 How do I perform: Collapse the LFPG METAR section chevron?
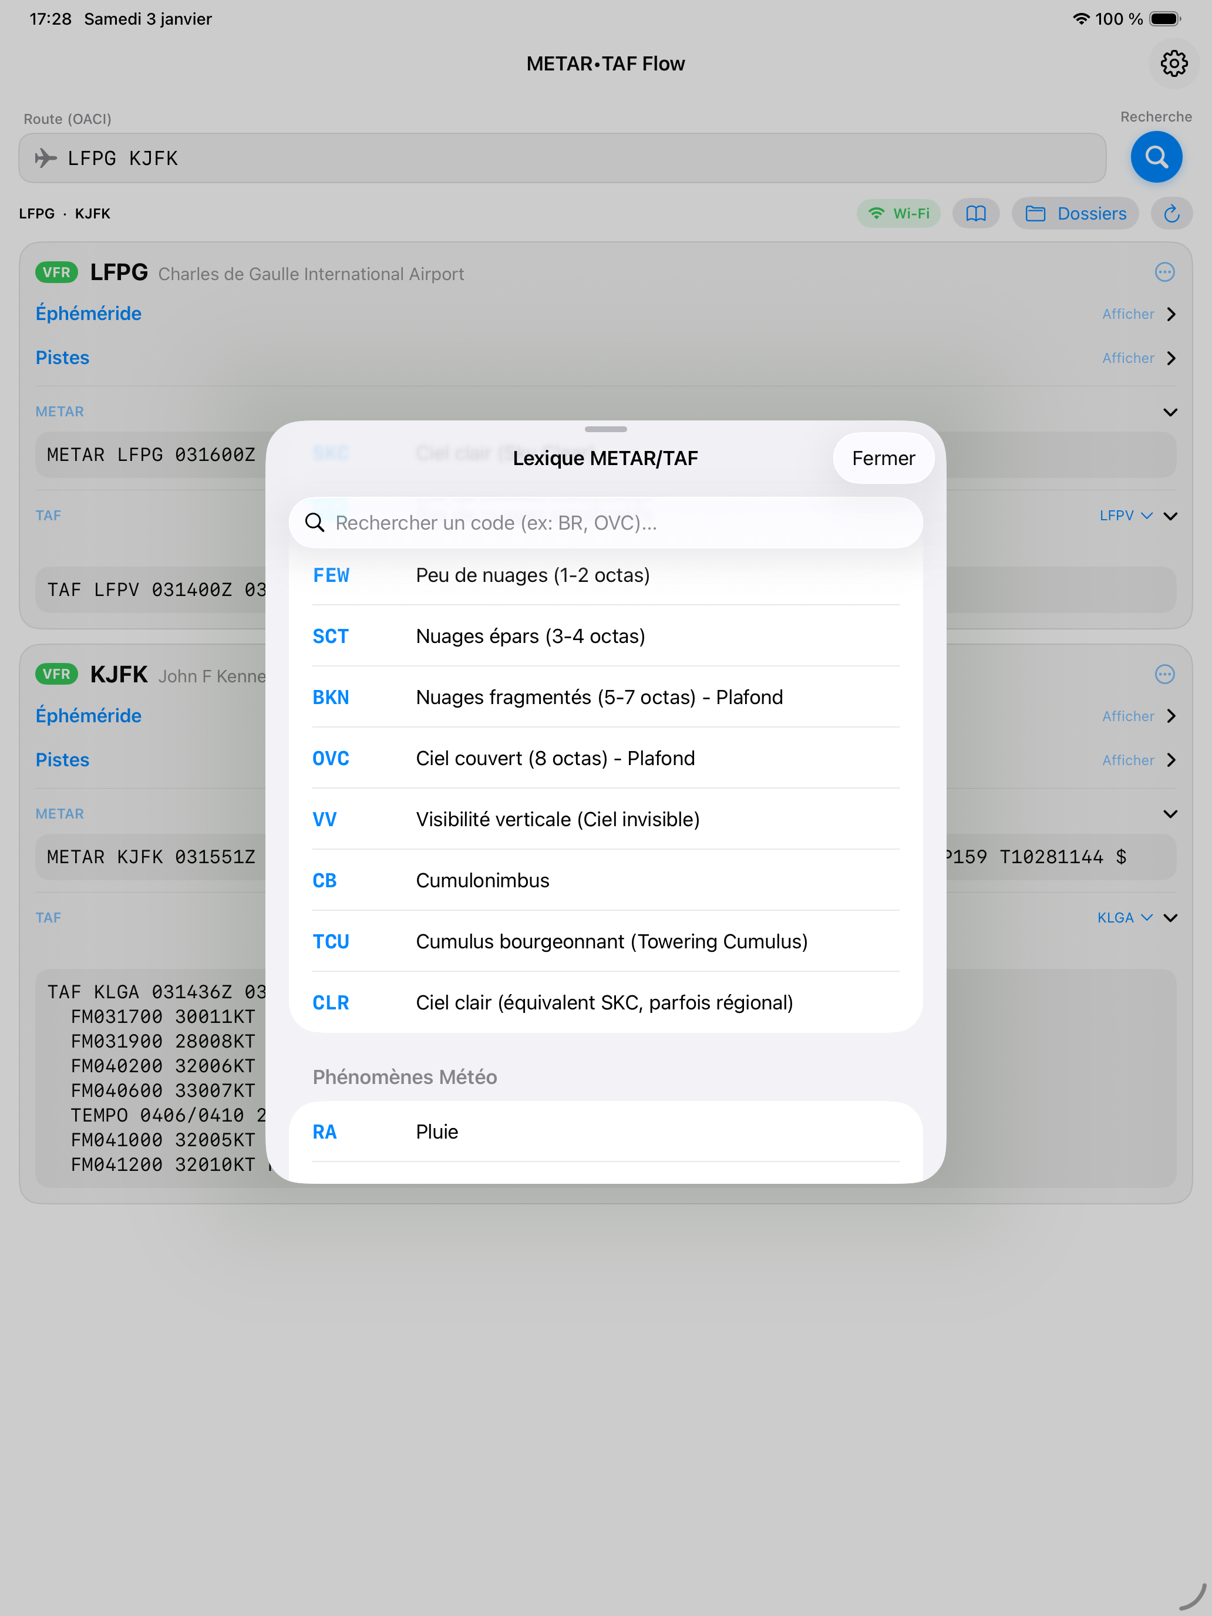(1170, 412)
